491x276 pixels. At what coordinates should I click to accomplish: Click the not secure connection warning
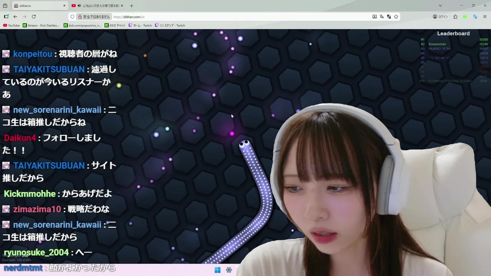[94, 16]
